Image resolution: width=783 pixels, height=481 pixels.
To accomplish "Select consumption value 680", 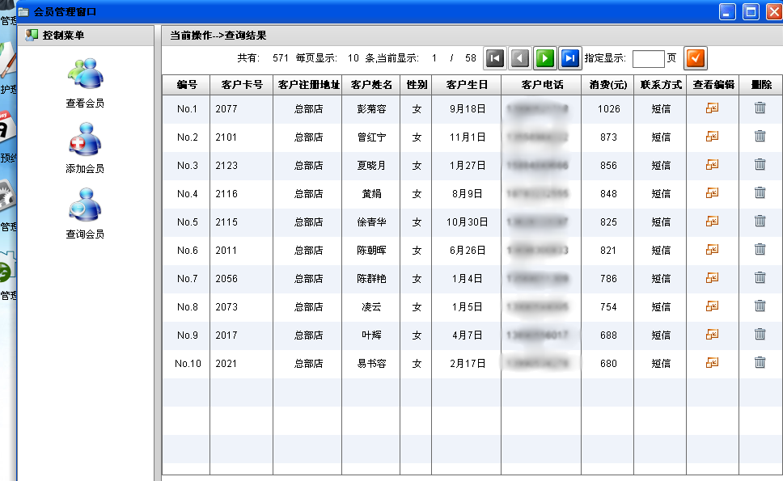I will tap(607, 364).
